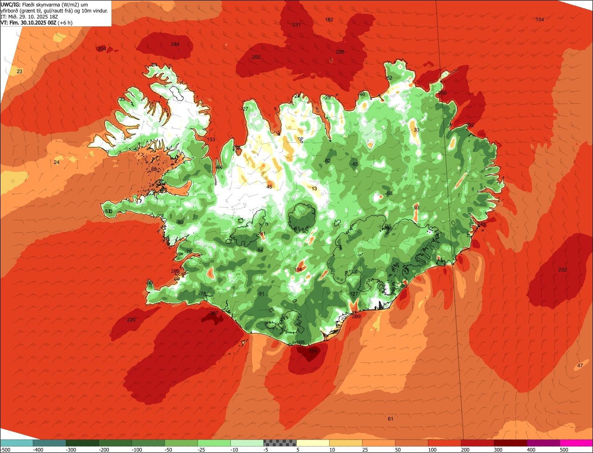593x453 pixels.
Task: Pick the 25 to 50 light orange legend swatch
Action: click(379, 443)
